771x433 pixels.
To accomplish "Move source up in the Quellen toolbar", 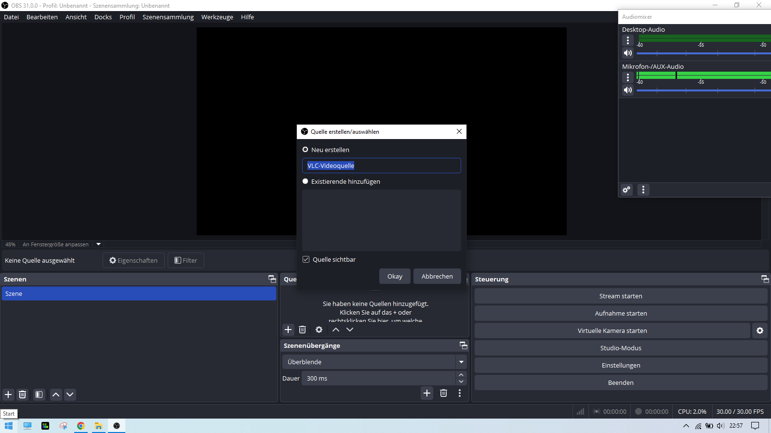I will click(x=336, y=330).
